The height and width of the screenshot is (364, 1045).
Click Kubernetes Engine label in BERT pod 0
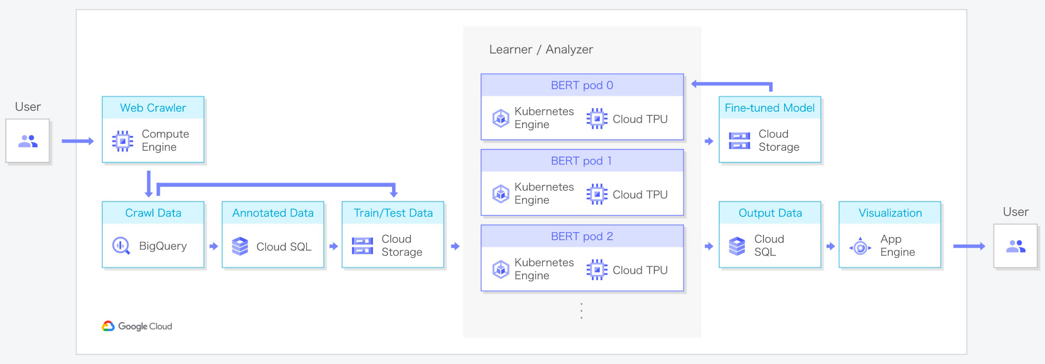tap(544, 117)
